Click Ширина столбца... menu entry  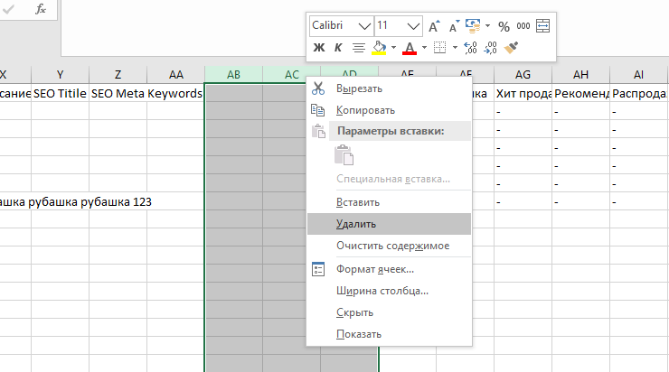[382, 291]
